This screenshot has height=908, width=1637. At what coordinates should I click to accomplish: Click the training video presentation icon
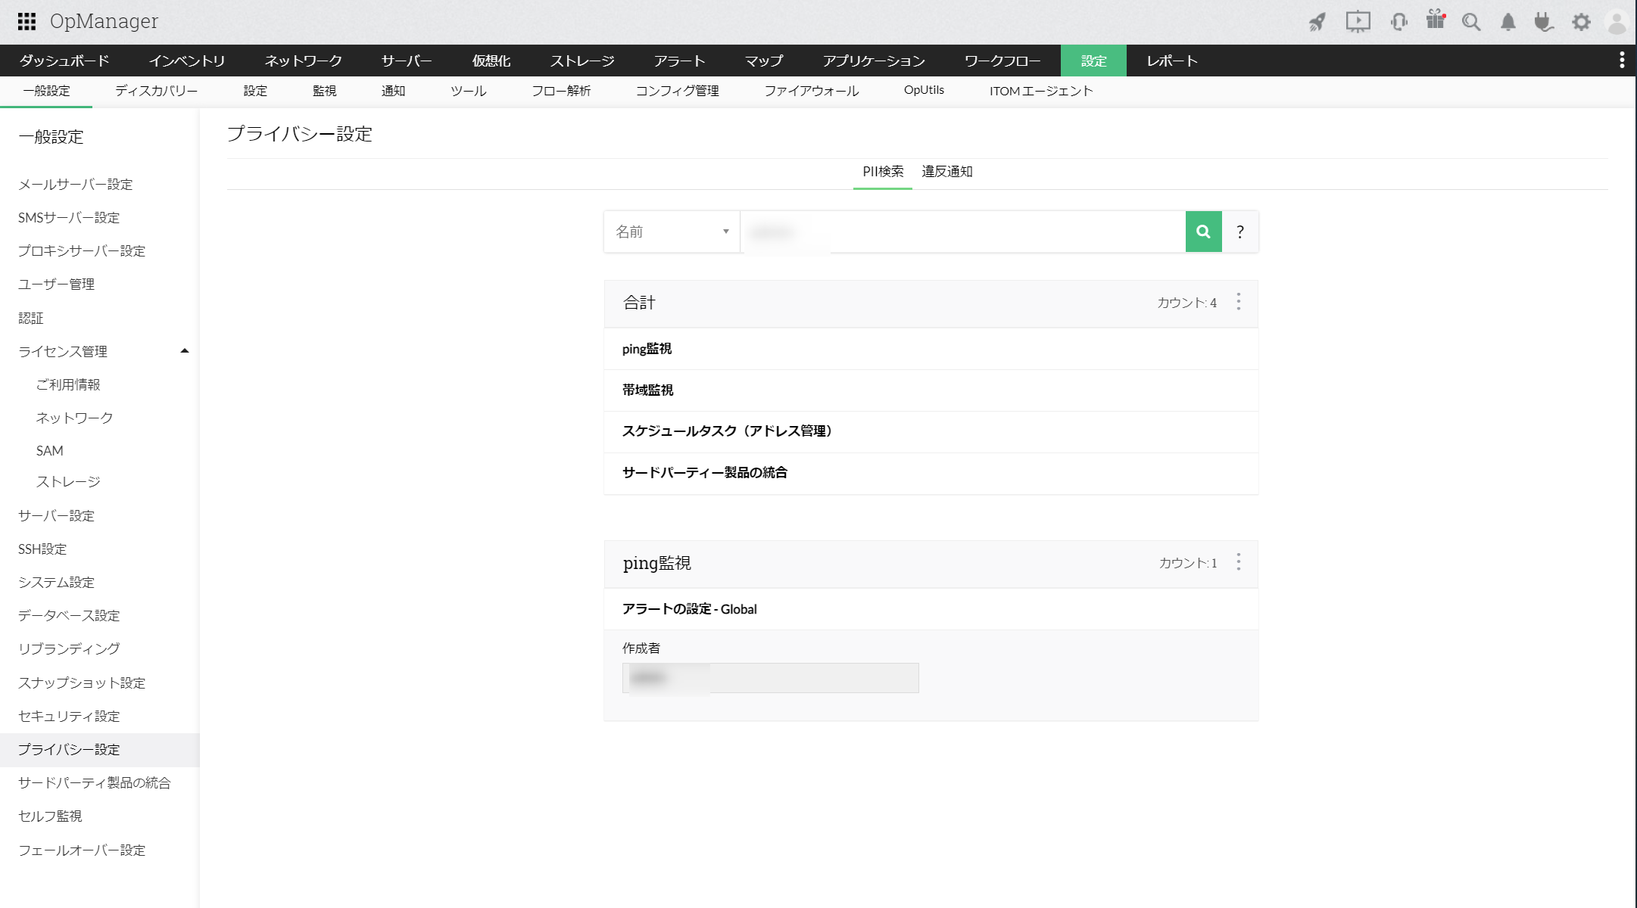click(1358, 22)
